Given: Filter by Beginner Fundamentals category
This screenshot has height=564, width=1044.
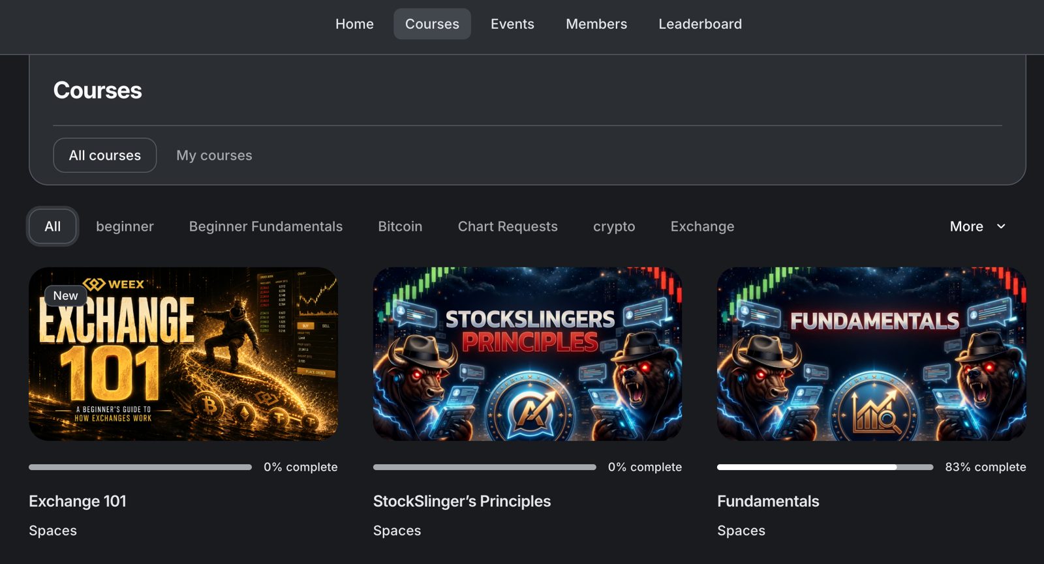Looking at the screenshot, I should (x=266, y=226).
